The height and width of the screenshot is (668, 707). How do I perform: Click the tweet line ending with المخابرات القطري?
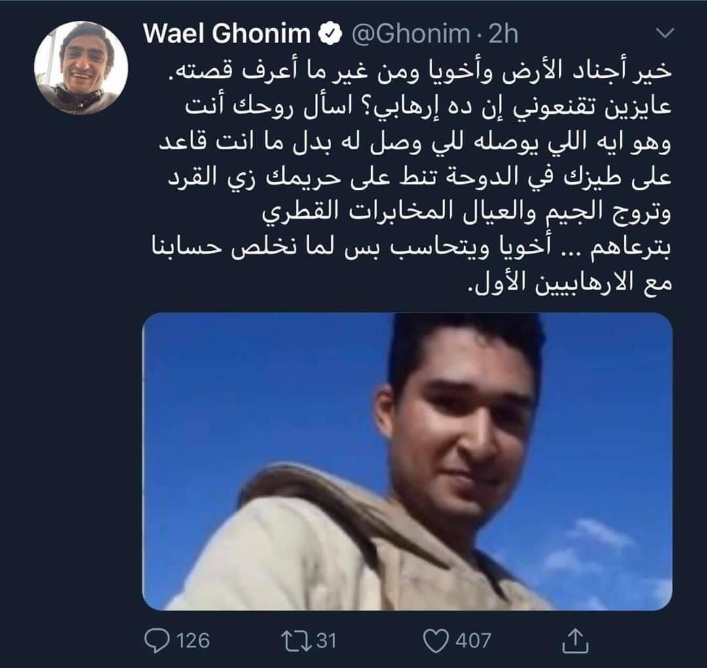[467, 214]
